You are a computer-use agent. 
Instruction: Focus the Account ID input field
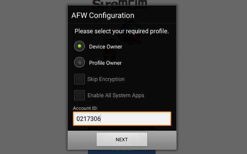pos(122,119)
